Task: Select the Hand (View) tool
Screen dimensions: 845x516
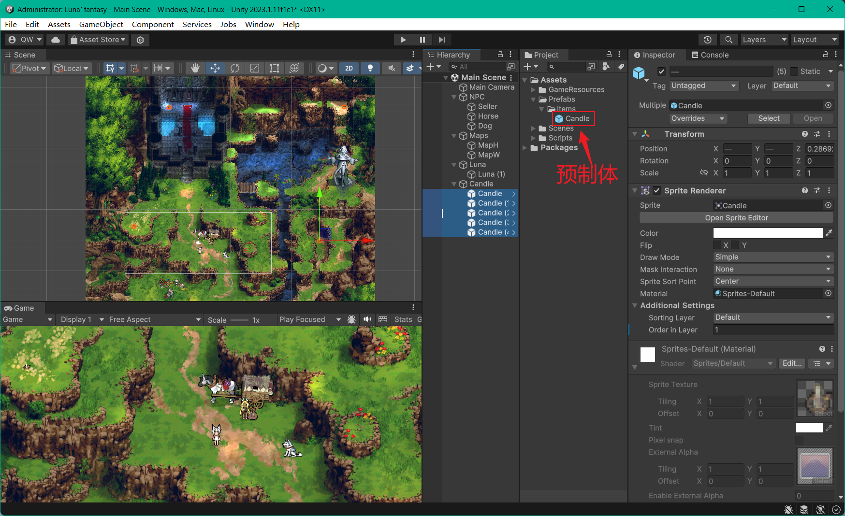Action: point(195,68)
